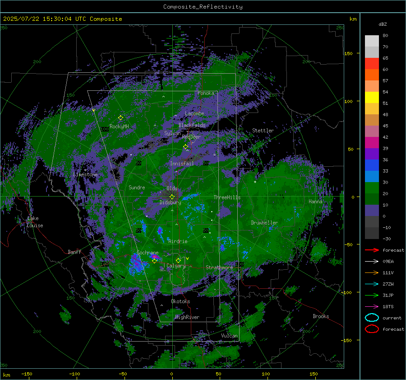Click the 100 tick on bottom km axis
The height and width of the screenshot is (380, 406).
point(266,374)
